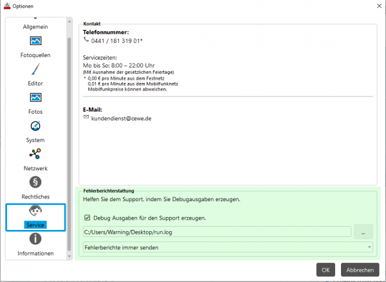The image size is (386, 282).
Task: Expand the Fehlerberichte immer senden dropdown
Action: 228,247
